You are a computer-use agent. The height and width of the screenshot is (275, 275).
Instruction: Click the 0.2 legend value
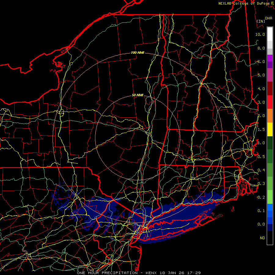pos(261,197)
